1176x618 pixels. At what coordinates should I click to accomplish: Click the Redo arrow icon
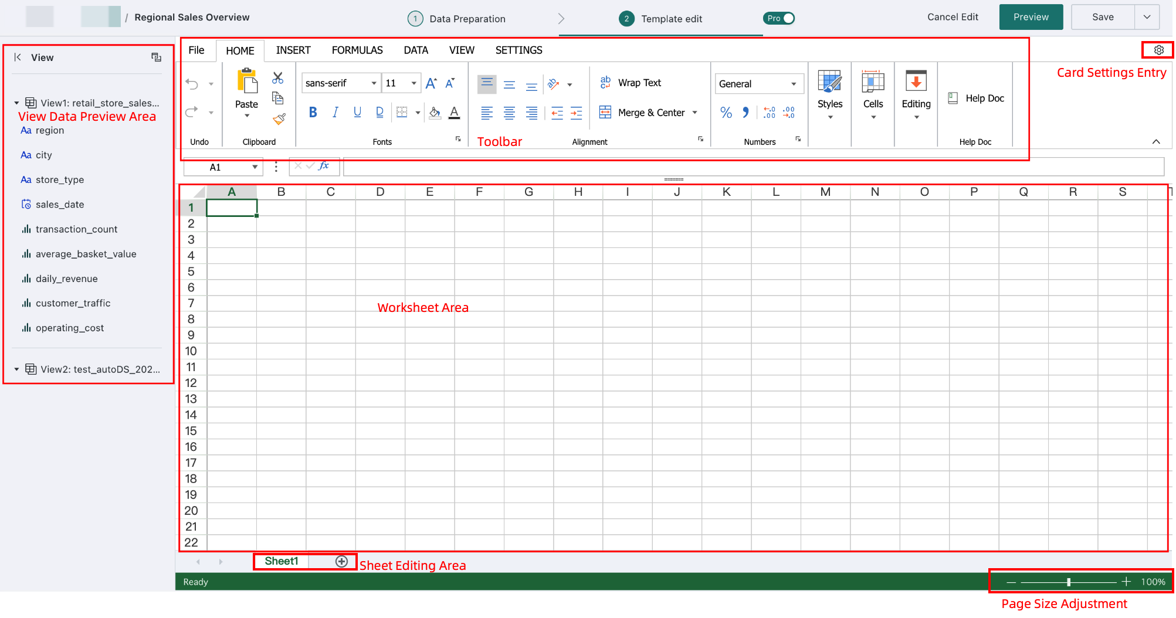pos(192,111)
